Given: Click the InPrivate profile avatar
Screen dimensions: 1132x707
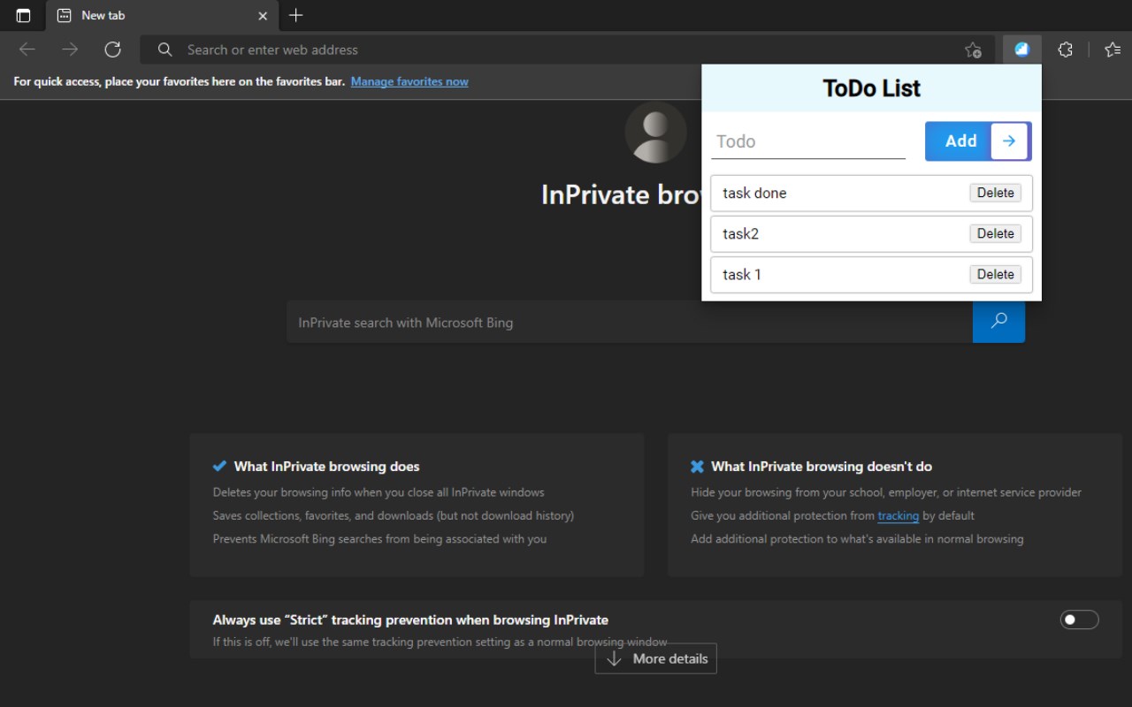Looking at the screenshot, I should click(x=655, y=133).
